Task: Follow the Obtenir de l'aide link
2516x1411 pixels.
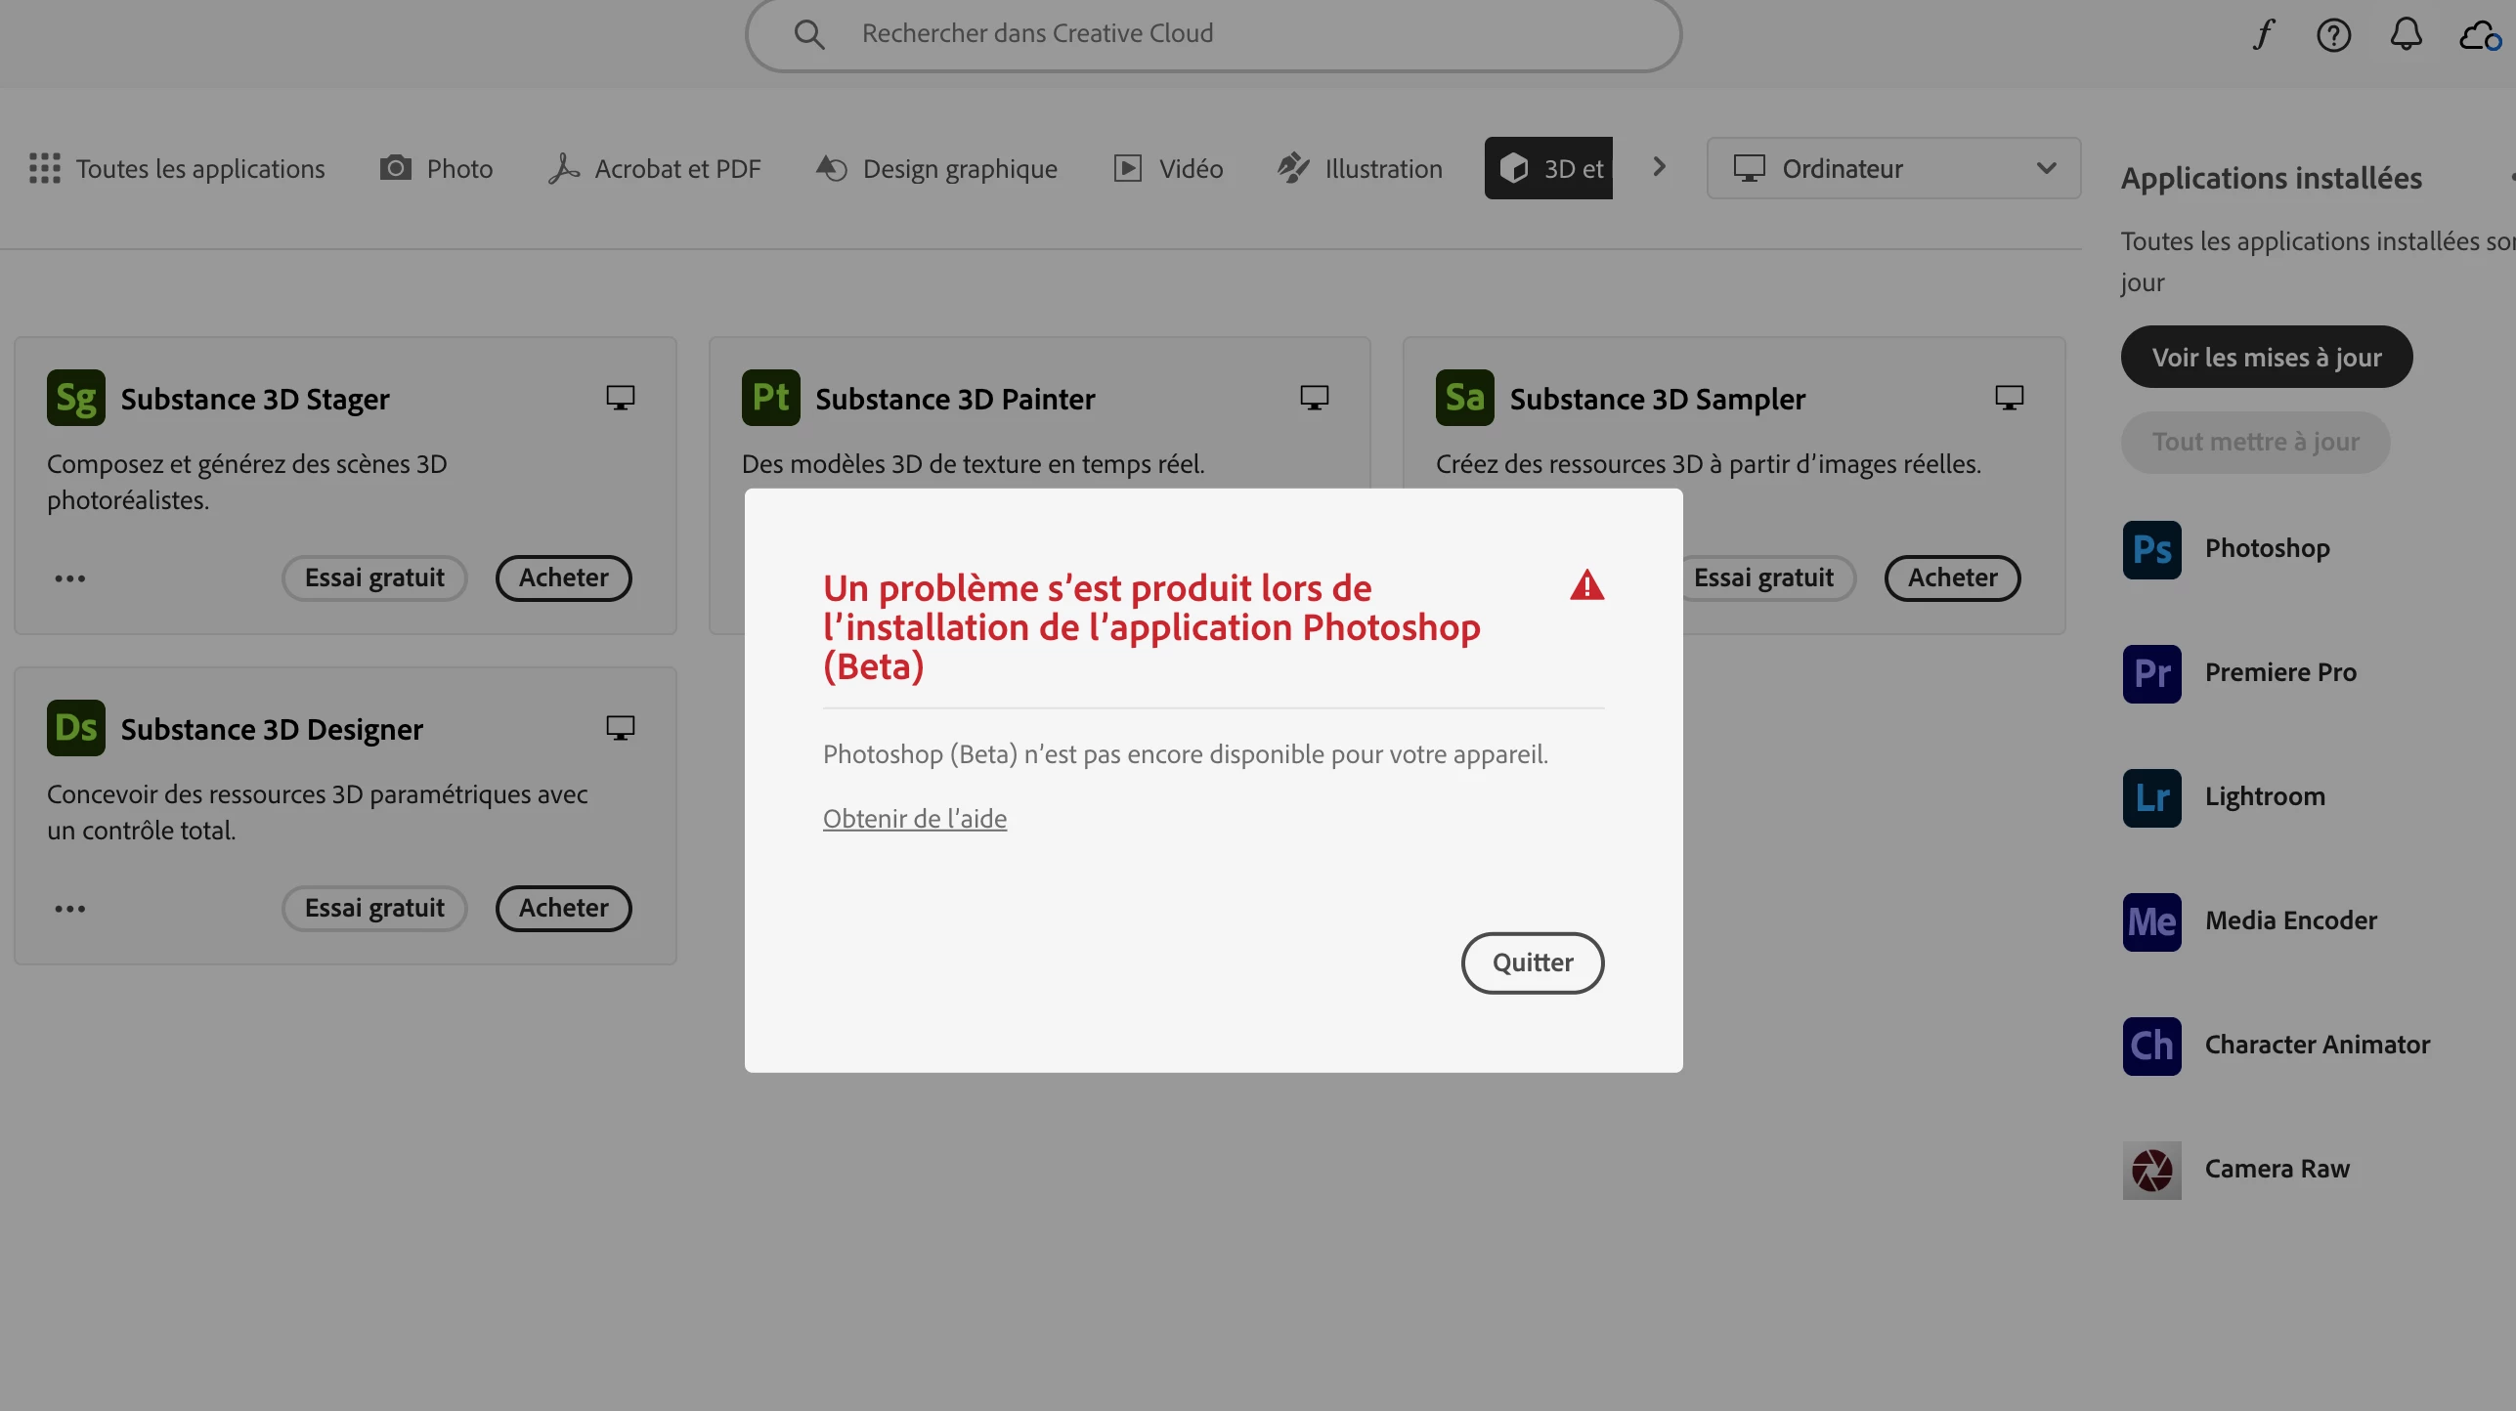Action: click(914, 819)
